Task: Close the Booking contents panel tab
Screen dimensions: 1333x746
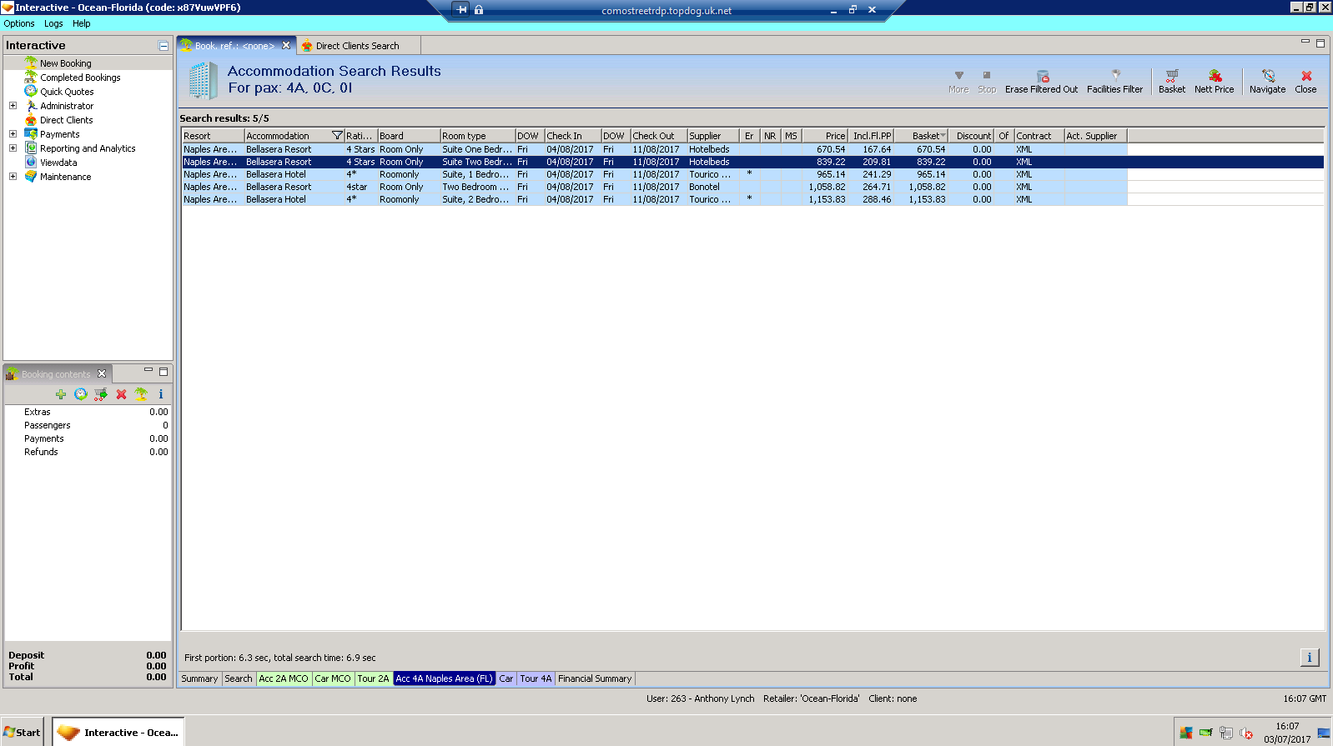Action: (x=102, y=373)
